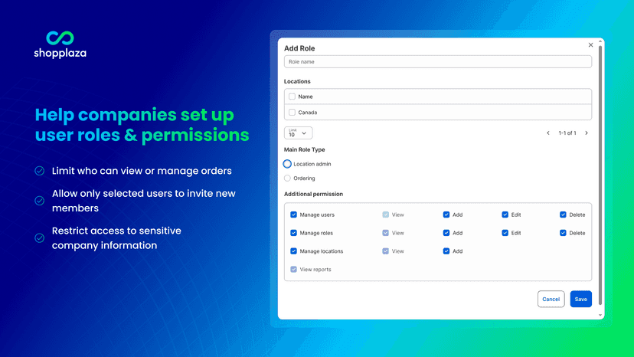Toggle Delete checkbox in Manage users row
634x357 pixels.
[x=563, y=215]
